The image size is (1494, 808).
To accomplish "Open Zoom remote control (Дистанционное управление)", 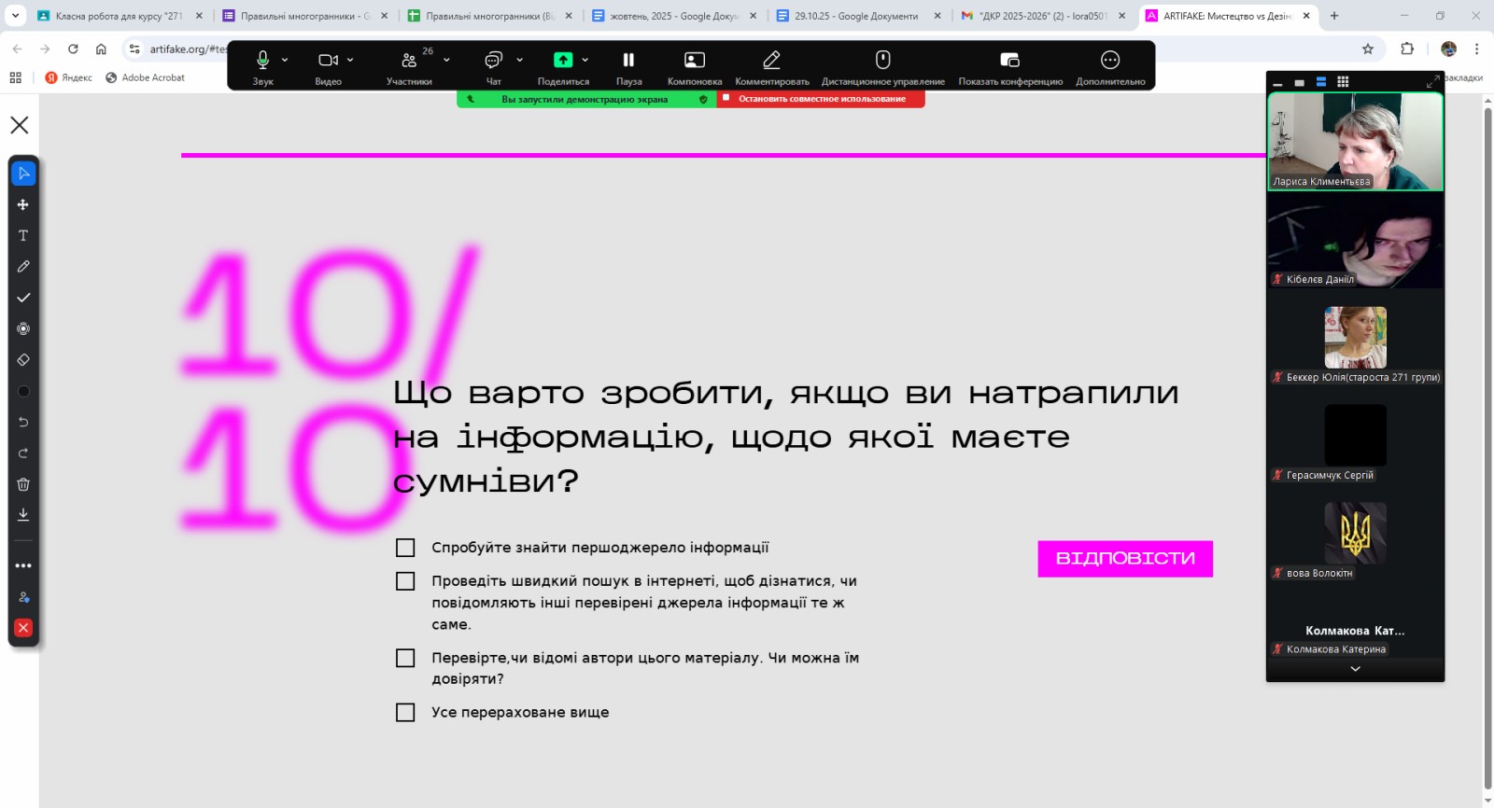I will pos(882,66).
